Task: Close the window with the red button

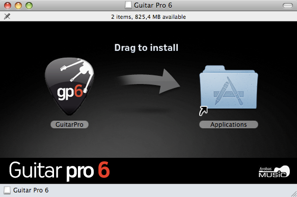Action: click(8, 6)
